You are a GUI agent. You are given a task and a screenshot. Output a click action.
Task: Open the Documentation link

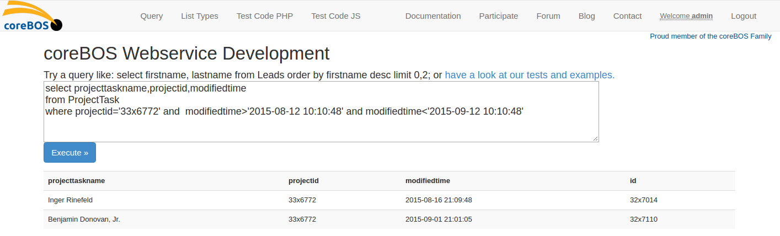433,16
